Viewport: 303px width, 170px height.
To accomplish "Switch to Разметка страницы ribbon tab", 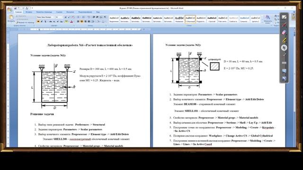I will (x=44, y=12).
